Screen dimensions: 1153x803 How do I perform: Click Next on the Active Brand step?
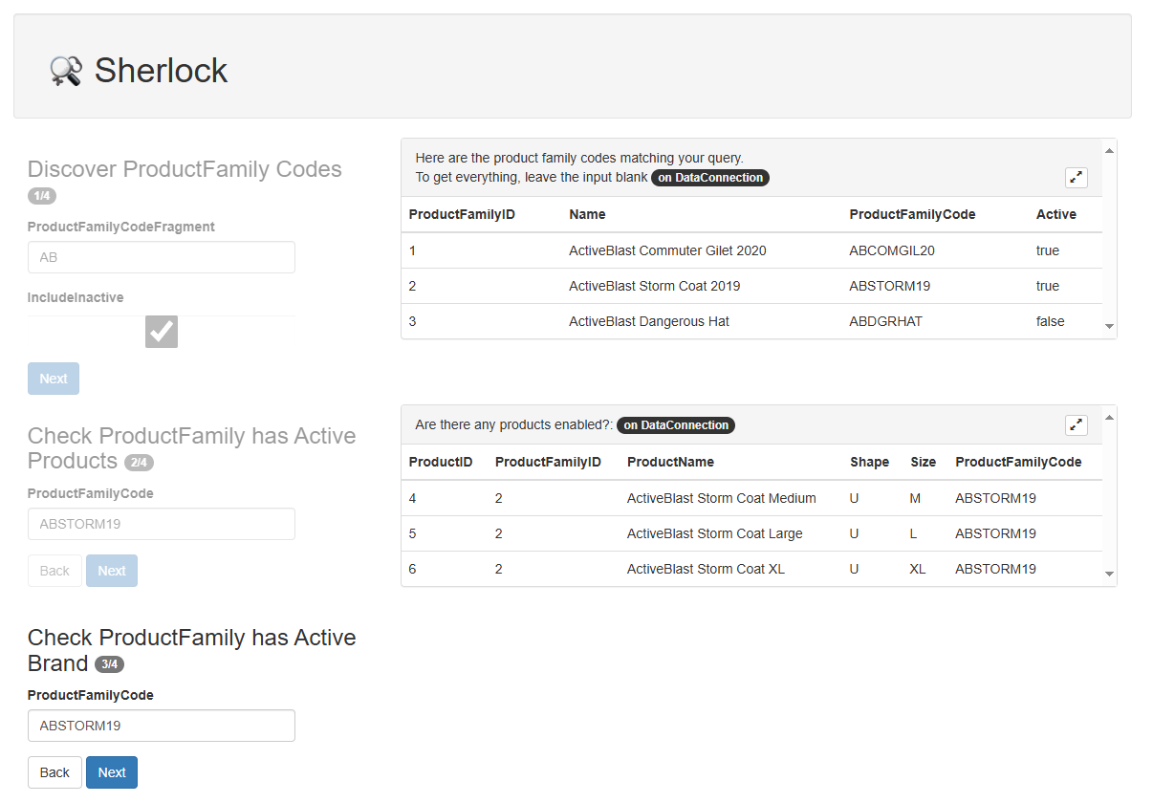111,771
